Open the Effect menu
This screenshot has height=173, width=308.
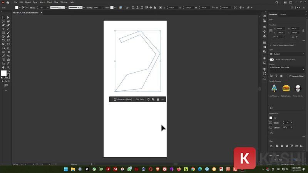(x=49, y=2)
